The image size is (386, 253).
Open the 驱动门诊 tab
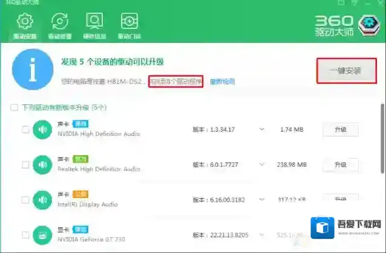coord(129,27)
